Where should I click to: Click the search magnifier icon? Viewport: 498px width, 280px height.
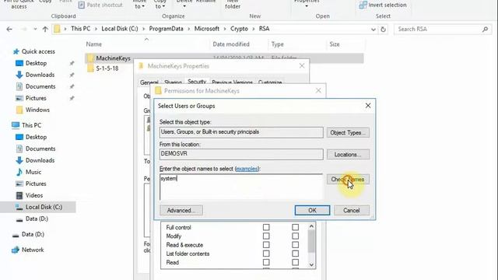[x=485, y=30]
